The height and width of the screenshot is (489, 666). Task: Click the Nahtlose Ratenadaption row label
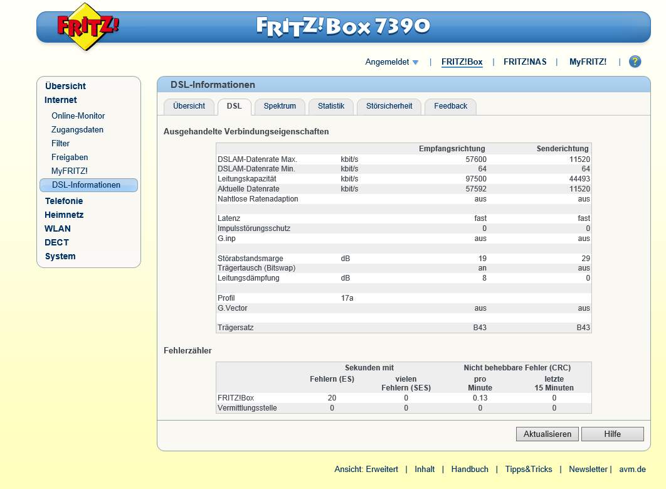[258, 199]
